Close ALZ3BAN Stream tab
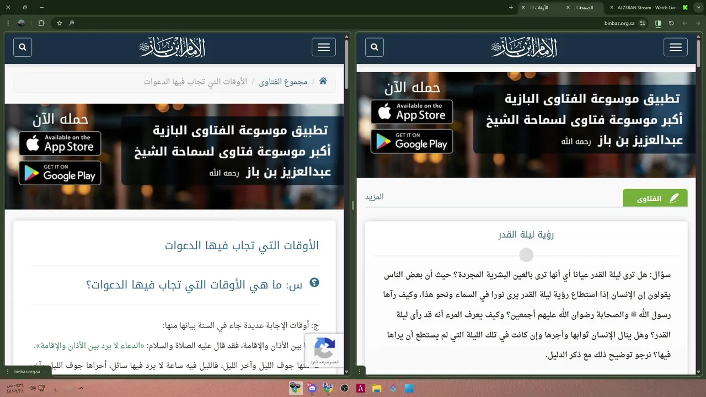The width and height of the screenshot is (706, 397). pos(611,8)
